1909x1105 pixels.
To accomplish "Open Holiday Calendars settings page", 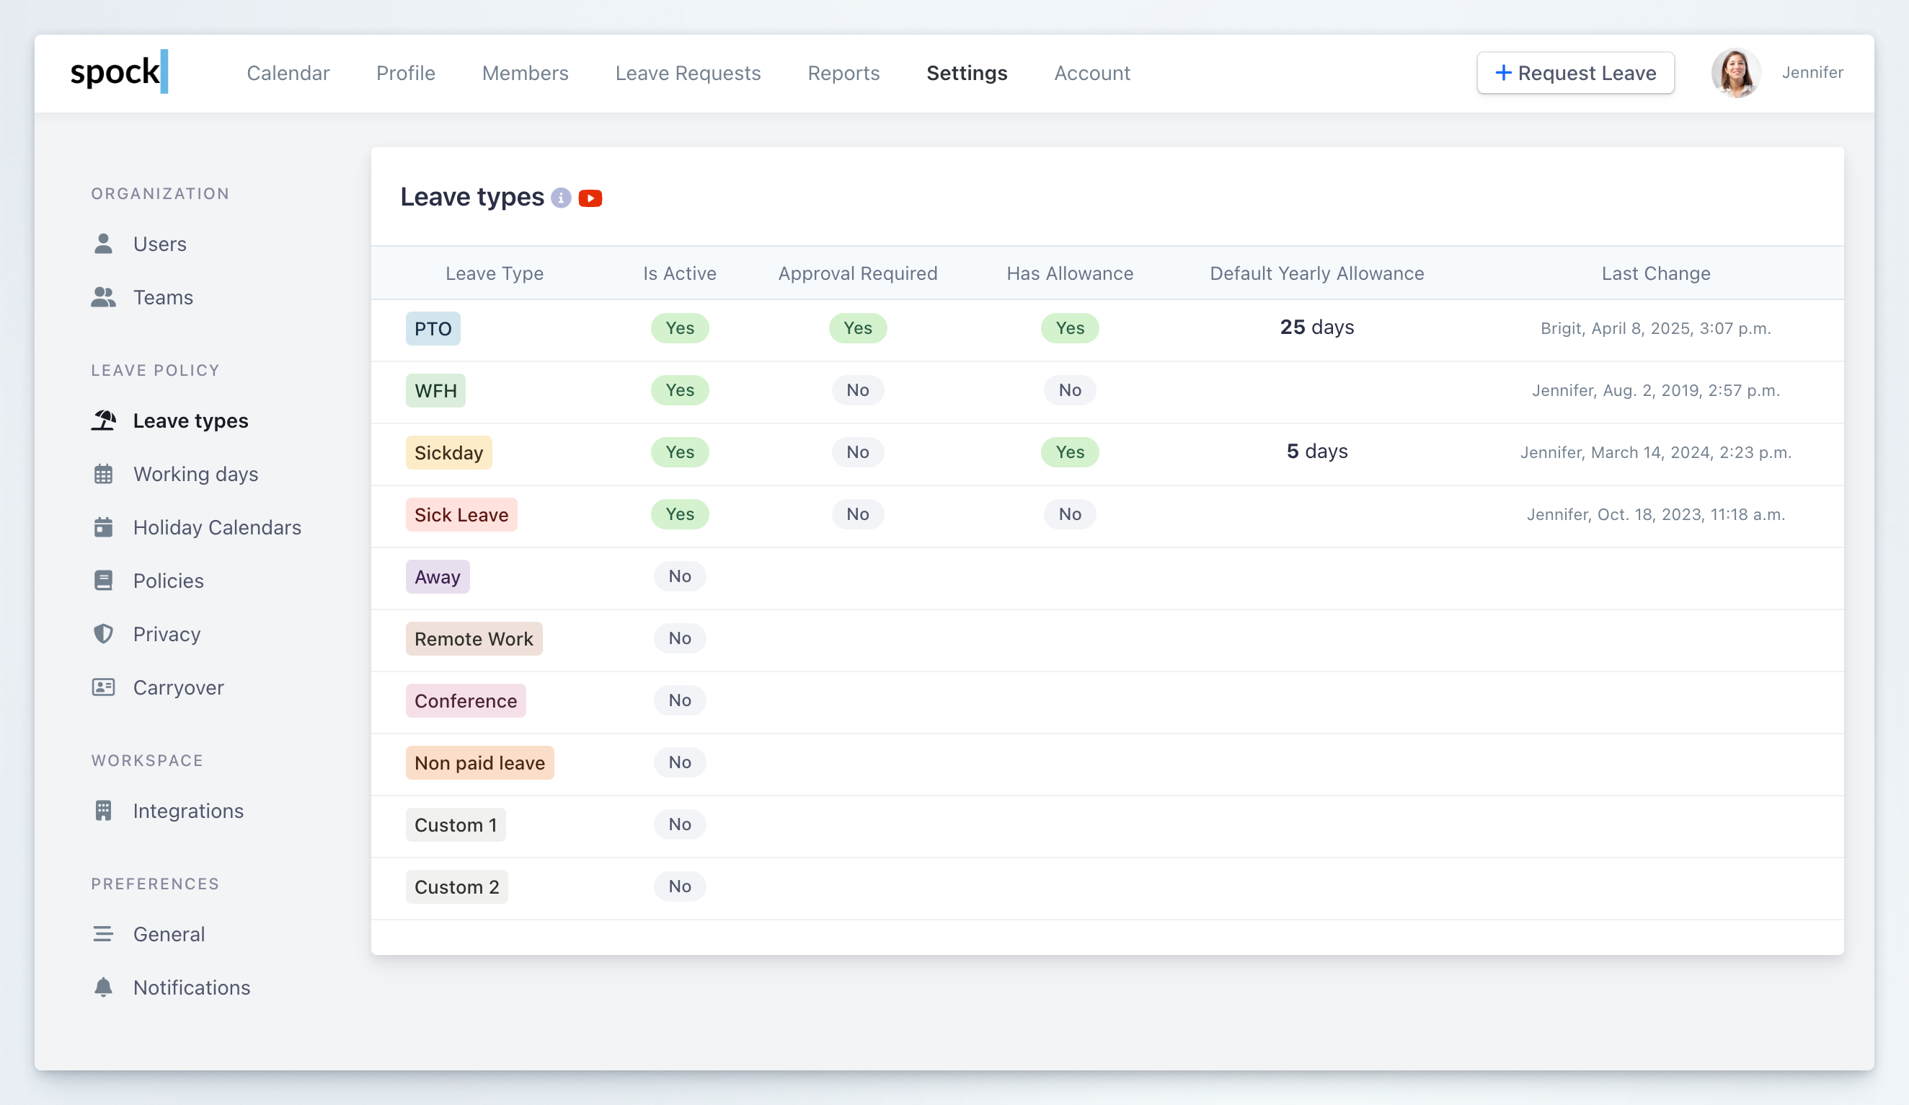I will (217, 527).
